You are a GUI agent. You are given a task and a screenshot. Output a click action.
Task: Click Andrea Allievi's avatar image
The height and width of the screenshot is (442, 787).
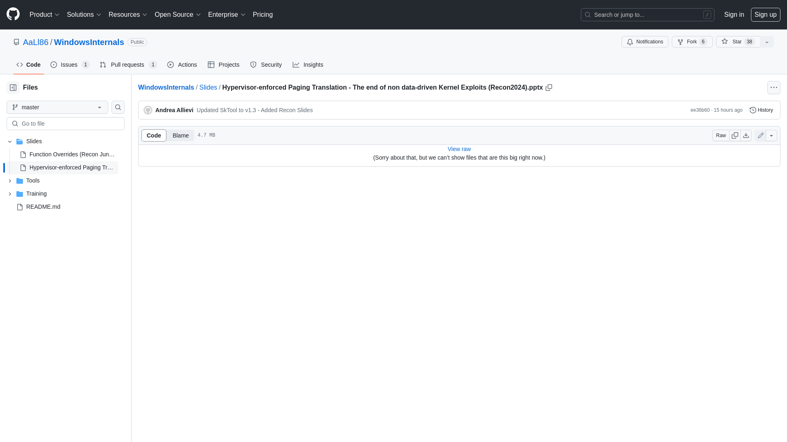[148, 110]
